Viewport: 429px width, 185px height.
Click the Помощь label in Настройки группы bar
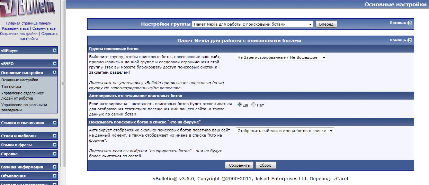pos(397,23)
